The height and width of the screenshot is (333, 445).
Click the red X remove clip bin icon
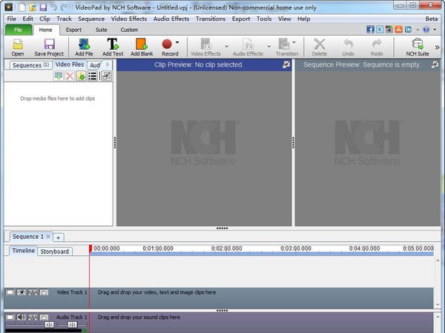click(x=70, y=76)
